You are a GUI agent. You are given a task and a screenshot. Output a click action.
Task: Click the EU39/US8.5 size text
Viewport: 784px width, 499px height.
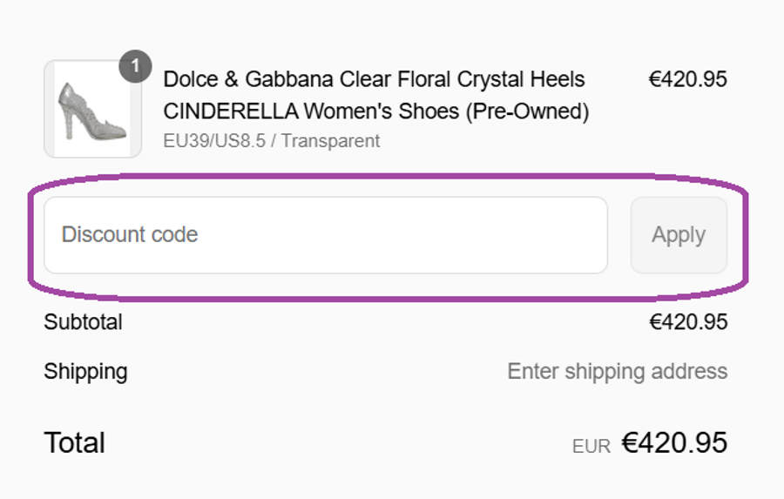point(213,141)
